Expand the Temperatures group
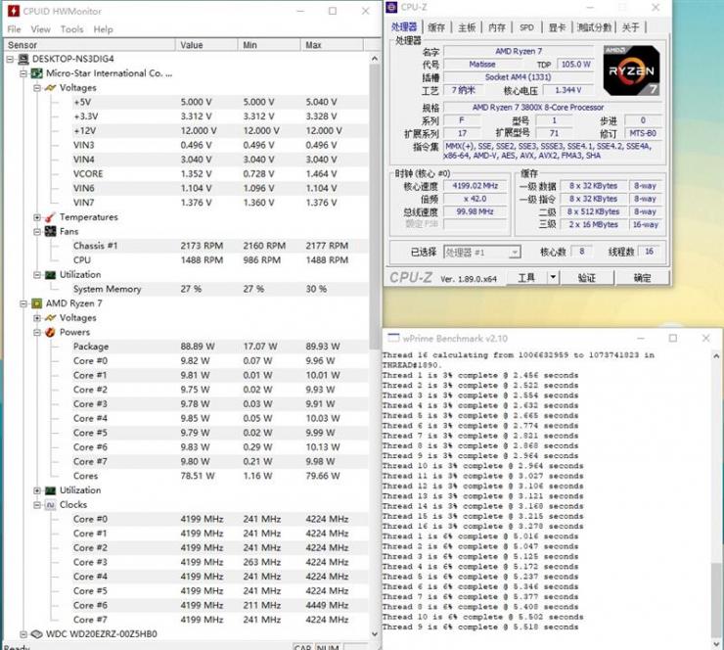 37,217
